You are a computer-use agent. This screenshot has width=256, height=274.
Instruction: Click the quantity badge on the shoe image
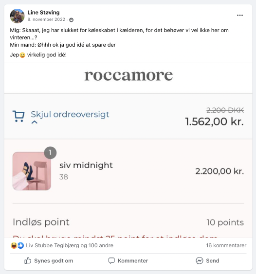50,153
